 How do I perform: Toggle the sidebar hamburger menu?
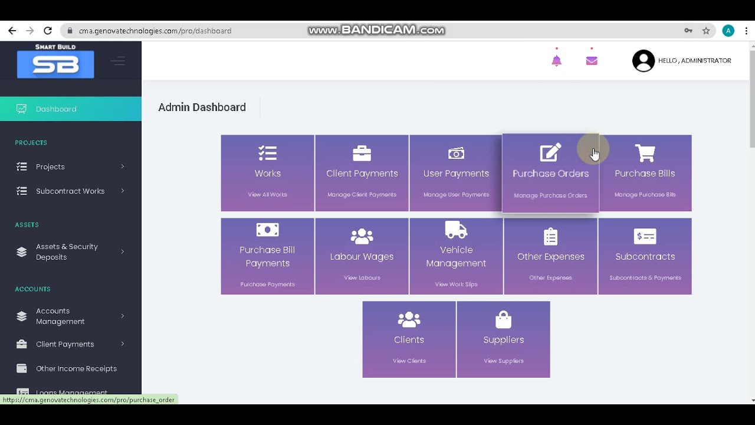(118, 61)
